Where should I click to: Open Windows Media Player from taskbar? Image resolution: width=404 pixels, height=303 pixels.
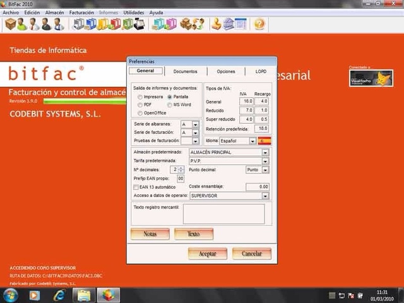35,295
